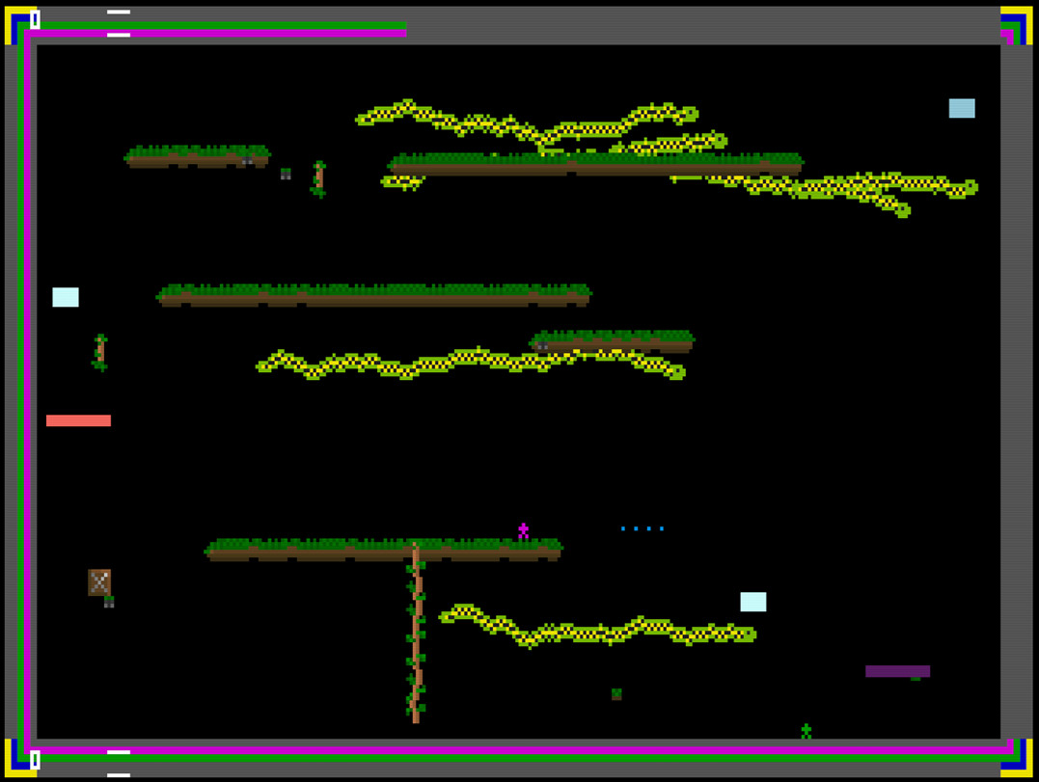Image resolution: width=1039 pixels, height=782 pixels.
Task: Click the white marker at top-left corner bracket
Action: pyautogui.click(x=35, y=19)
